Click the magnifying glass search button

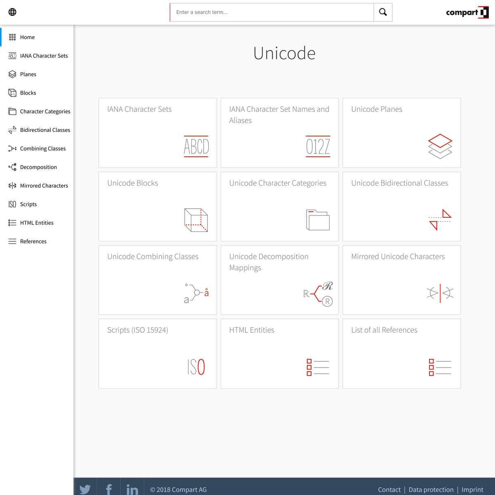point(383,12)
